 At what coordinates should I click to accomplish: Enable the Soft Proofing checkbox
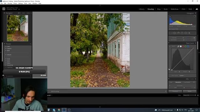50,91
